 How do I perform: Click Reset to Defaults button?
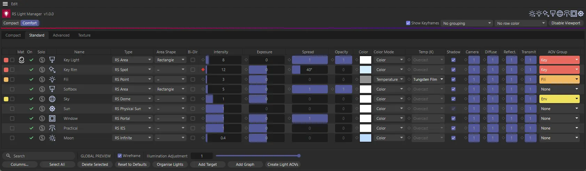point(132,164)
